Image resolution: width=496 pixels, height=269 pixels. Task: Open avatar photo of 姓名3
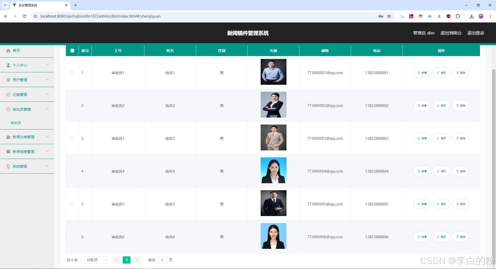coord(273,137)
